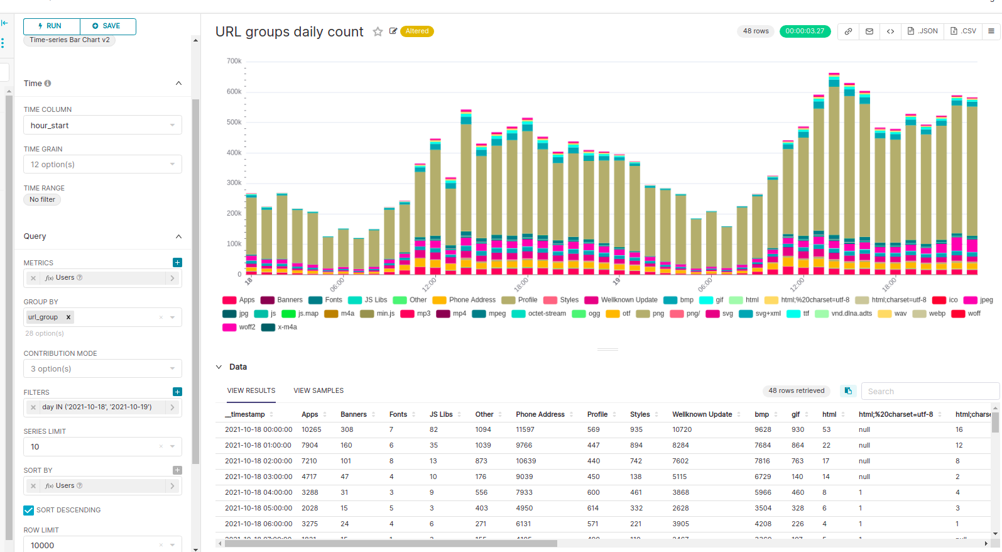The height and width of the screenshot is (552, 1002).
Task: Add a Sort By metric plus icon
Action: point(177,470)
